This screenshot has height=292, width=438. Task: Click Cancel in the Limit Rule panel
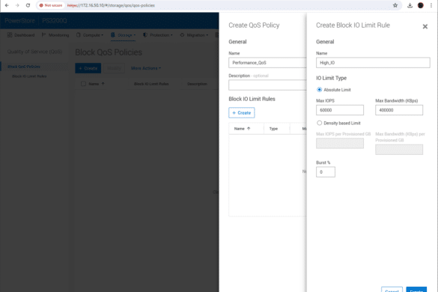pos(392,290)
